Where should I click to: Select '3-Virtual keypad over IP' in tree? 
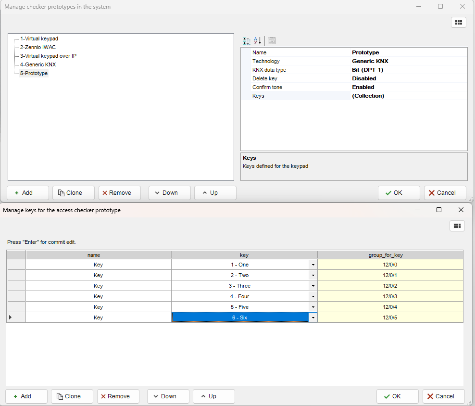point(48,56)
